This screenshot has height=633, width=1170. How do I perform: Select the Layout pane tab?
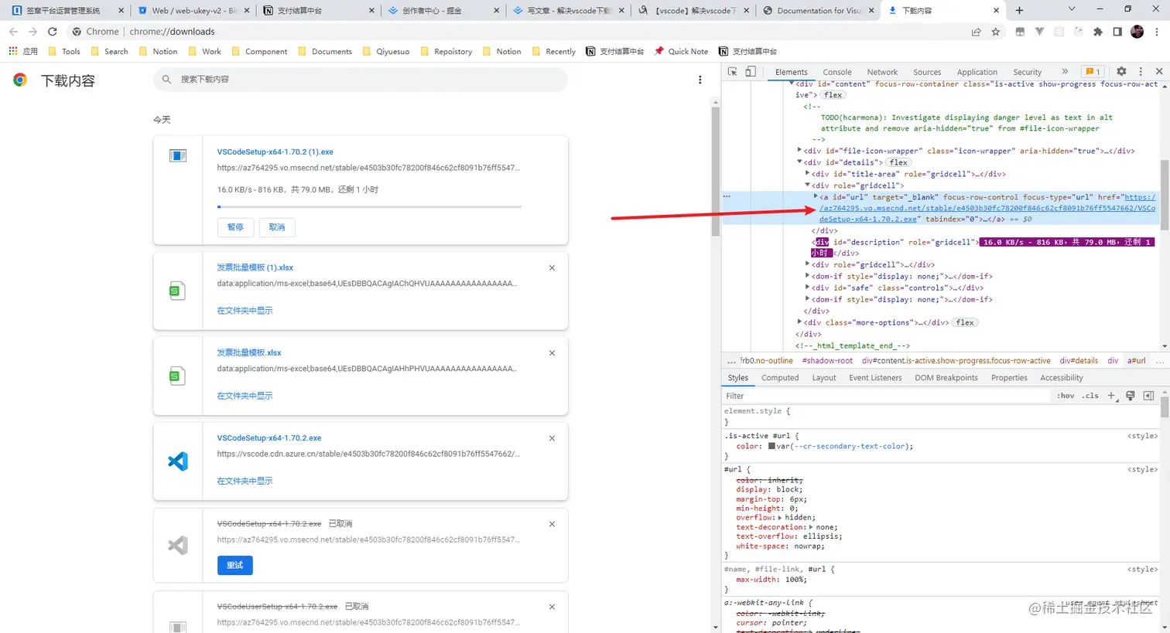pos(824,378)
